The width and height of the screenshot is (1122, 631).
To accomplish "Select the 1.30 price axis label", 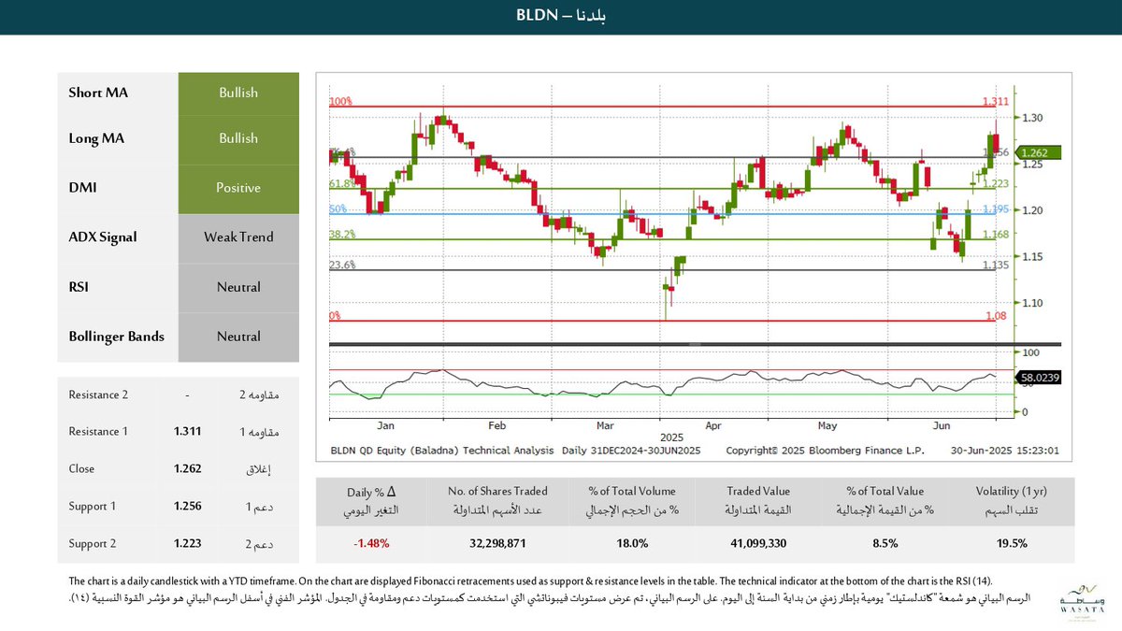I will tap(1032, 118).
